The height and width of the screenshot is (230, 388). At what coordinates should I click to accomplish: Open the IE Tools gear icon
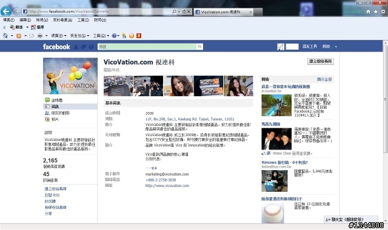tap(383, 11)
